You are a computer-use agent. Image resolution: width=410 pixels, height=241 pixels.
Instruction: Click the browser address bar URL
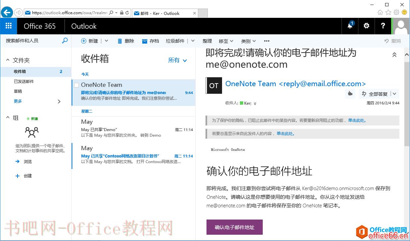pyautogui.click(x=69, y=13)
